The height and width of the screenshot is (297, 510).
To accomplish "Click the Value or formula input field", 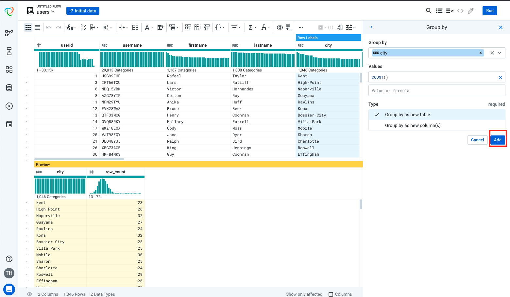I will pos(437,90).
